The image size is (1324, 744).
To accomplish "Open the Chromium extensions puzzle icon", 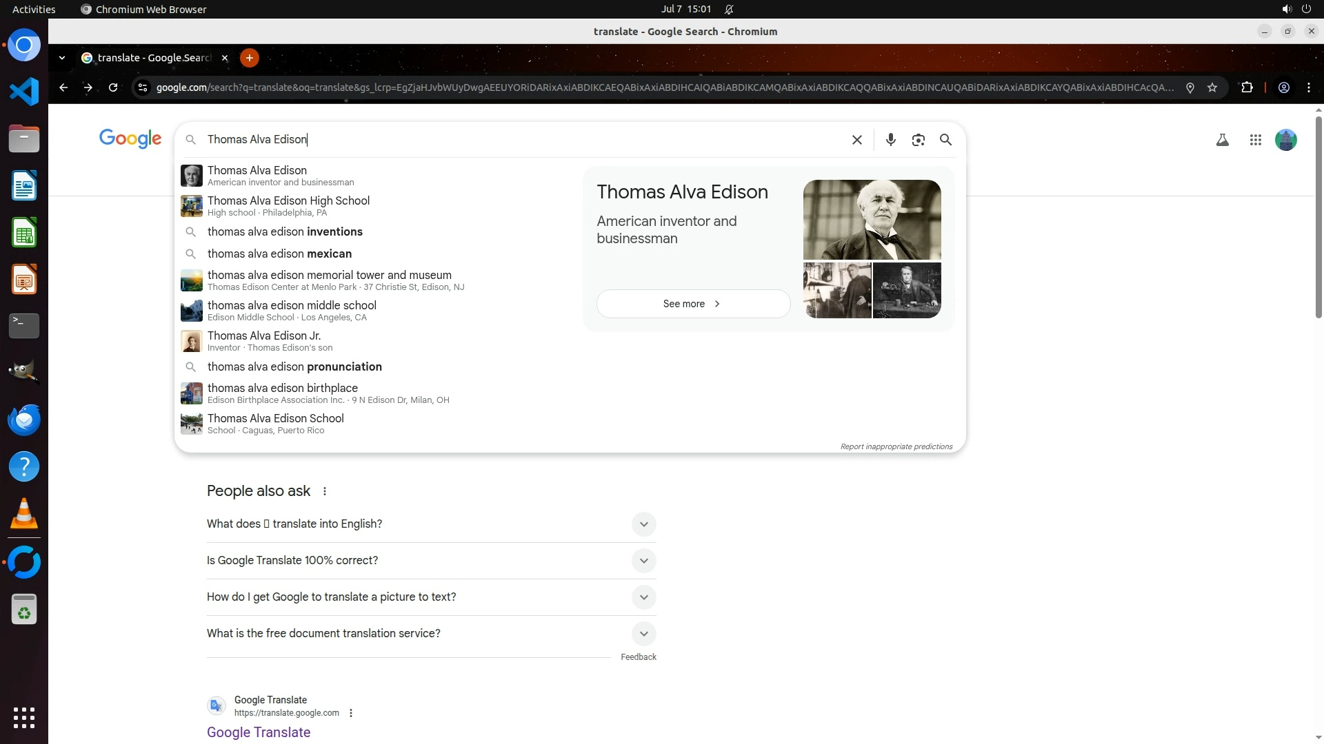I will 1247,87.
